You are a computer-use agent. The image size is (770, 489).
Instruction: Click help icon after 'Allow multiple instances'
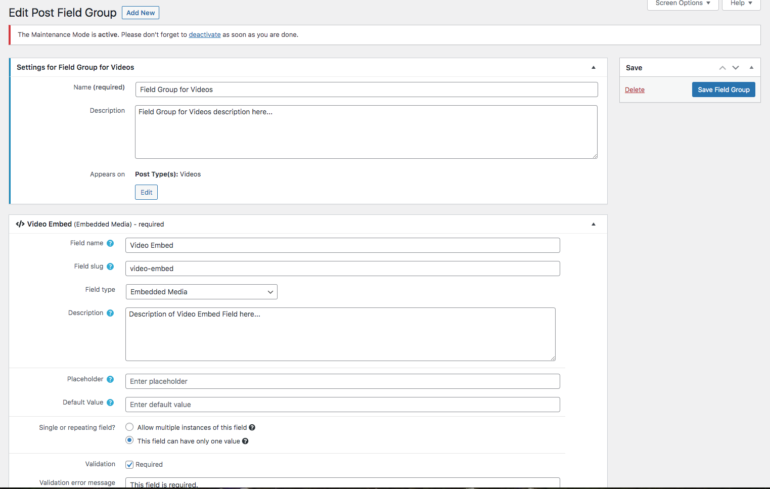(x=252, y=428)
